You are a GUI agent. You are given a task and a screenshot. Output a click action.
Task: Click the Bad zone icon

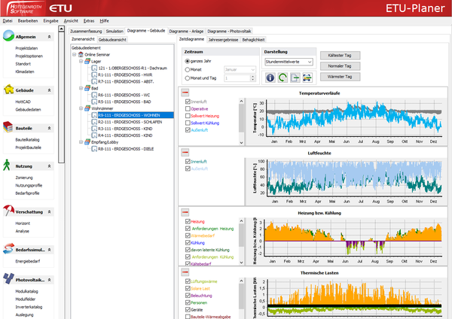tap(87, 88)
